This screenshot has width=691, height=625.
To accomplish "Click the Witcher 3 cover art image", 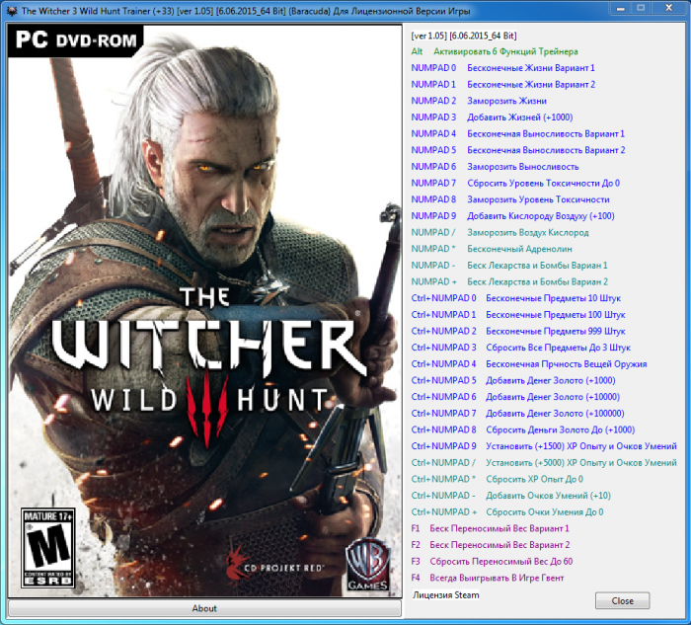I will pos(204,310).
